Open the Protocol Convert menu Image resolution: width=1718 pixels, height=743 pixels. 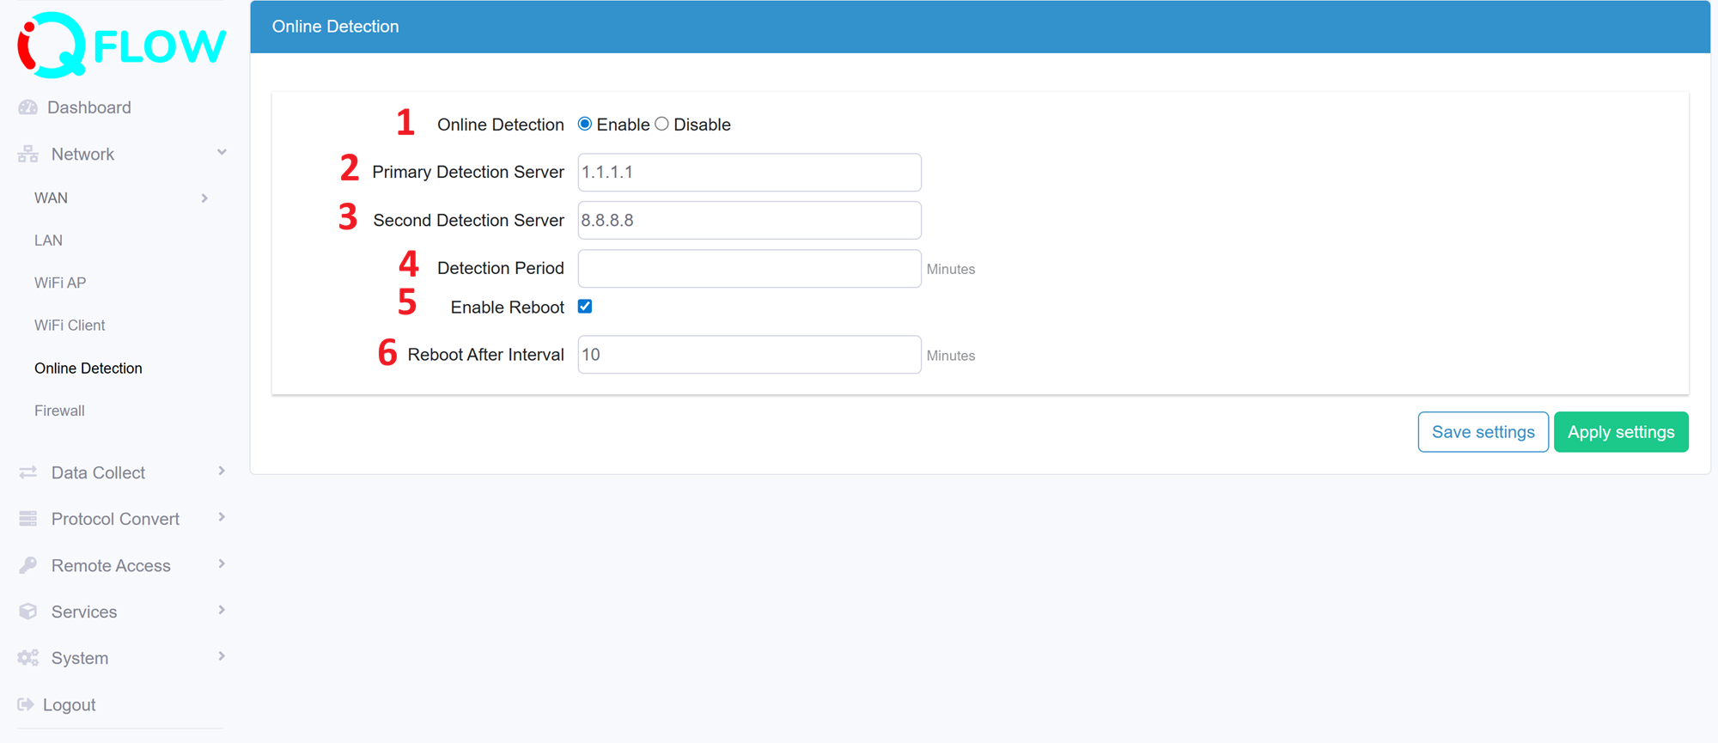pyautogui.click(x=115, y=519)
